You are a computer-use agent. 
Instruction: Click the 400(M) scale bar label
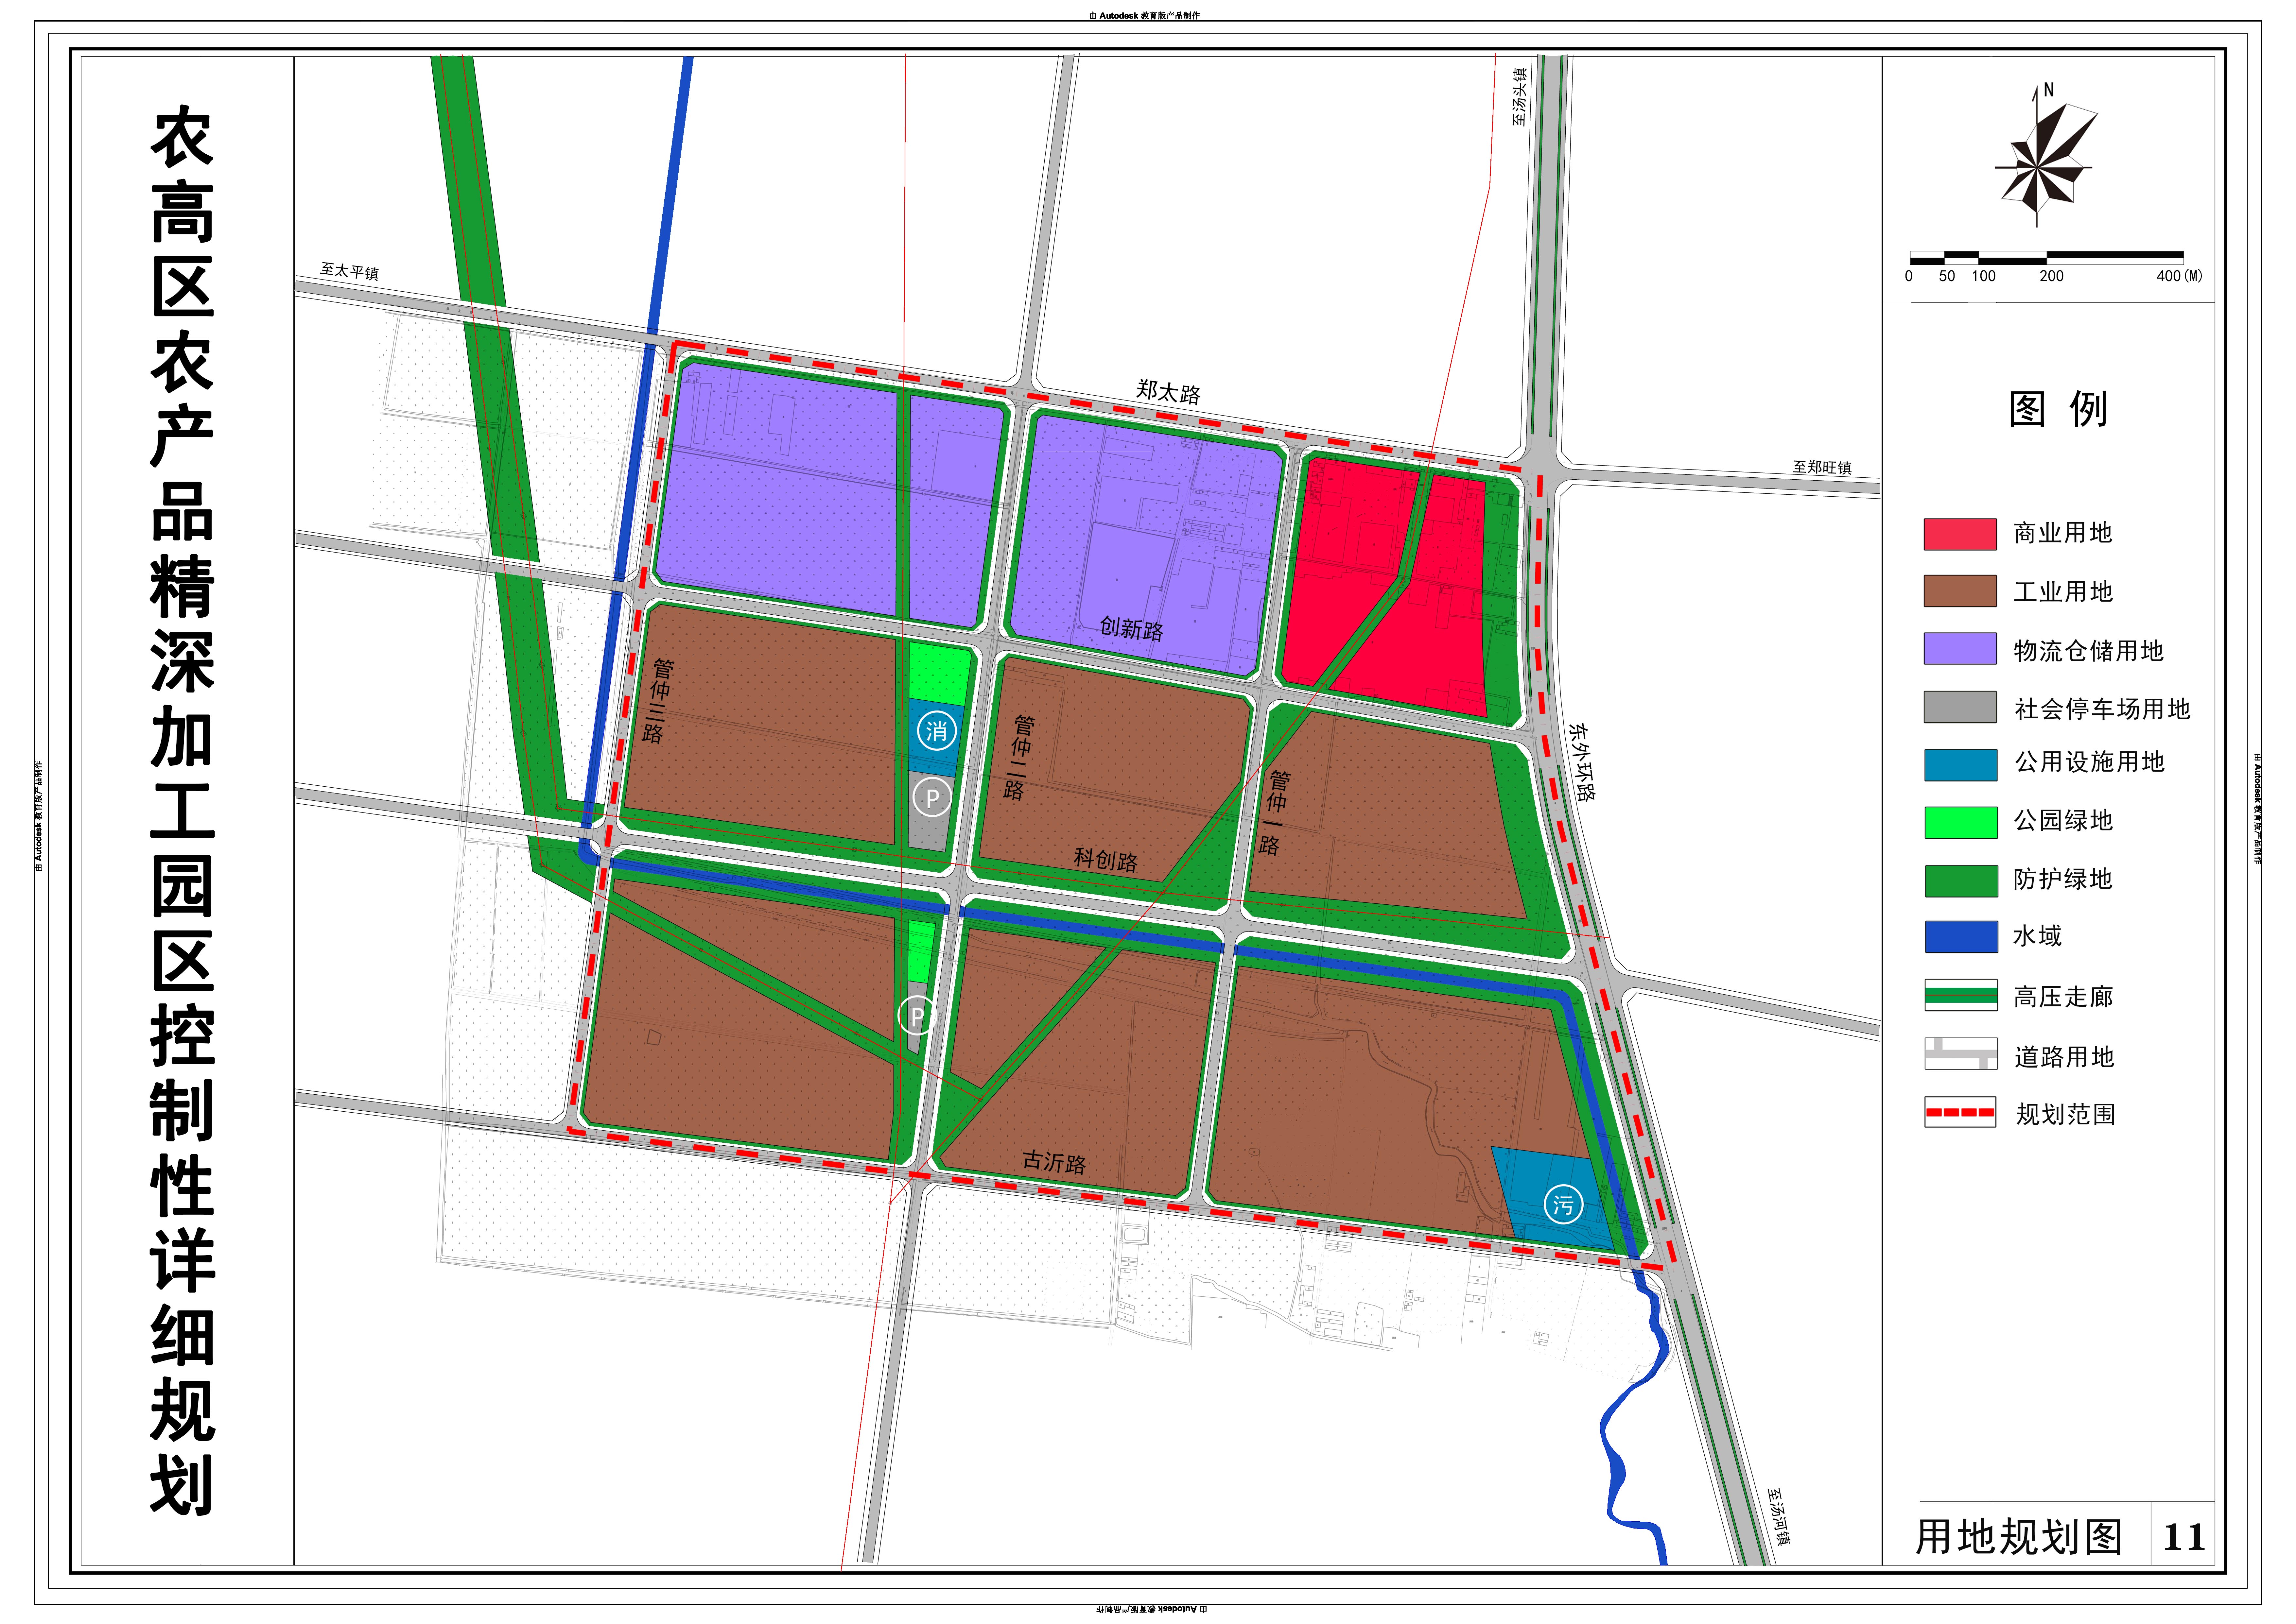point(2179,276)
